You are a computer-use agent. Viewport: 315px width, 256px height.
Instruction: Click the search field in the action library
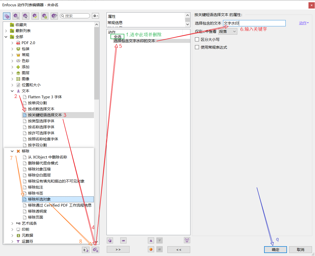click(x=75, y=16)
